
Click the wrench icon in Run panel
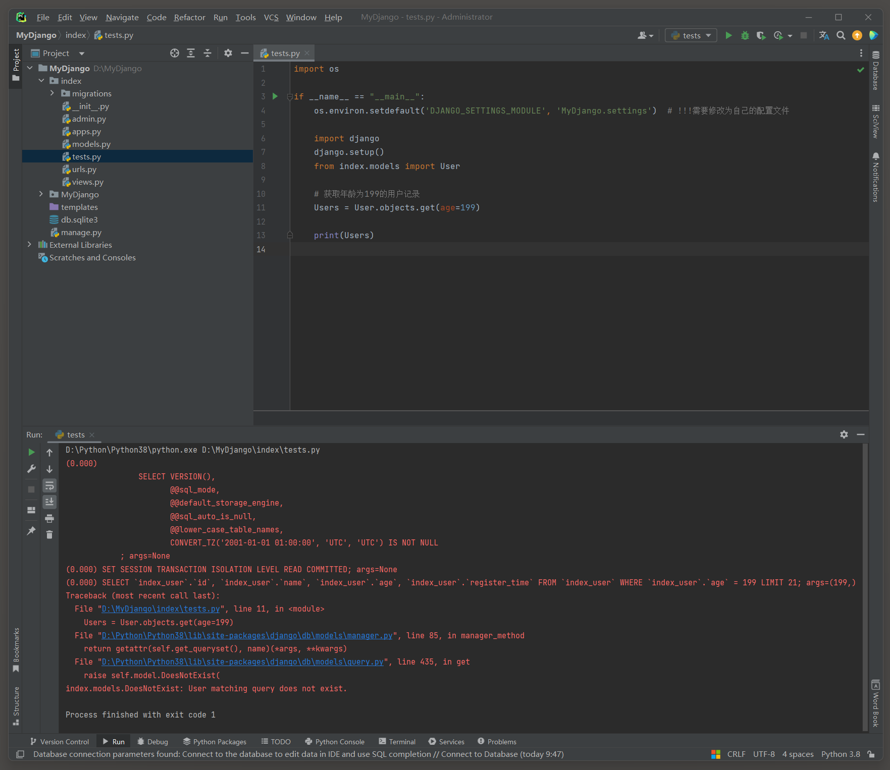31,469
